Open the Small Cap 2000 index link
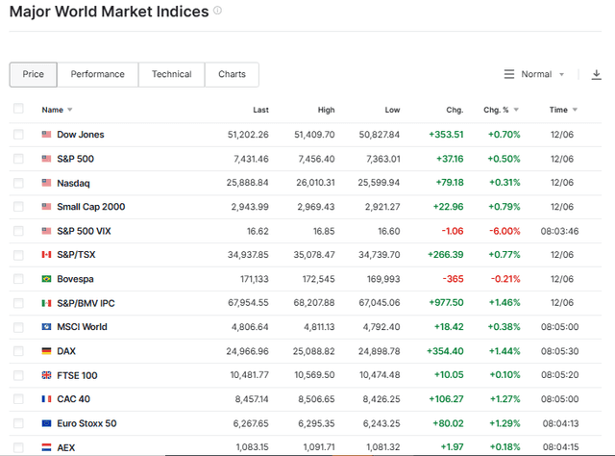The image size is (615, 456). 91,207
